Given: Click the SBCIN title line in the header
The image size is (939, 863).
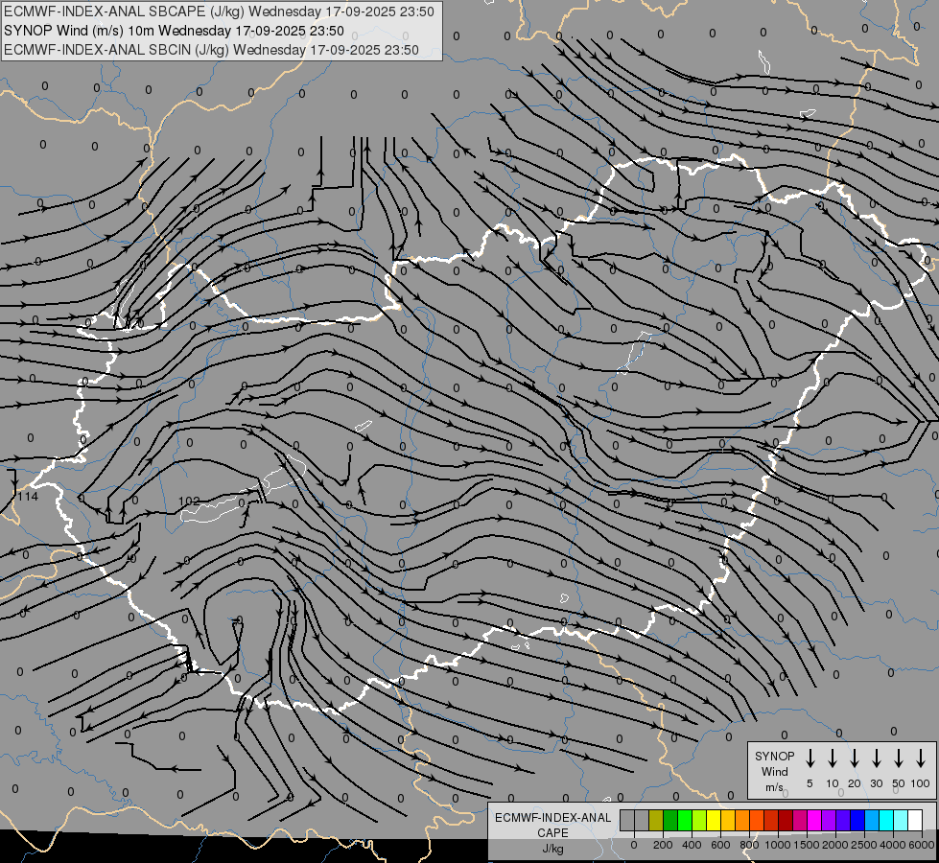Looking at the screenshot, I should coord(211,50).
